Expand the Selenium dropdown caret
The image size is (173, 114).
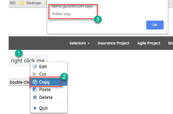[x=88, y=43]
